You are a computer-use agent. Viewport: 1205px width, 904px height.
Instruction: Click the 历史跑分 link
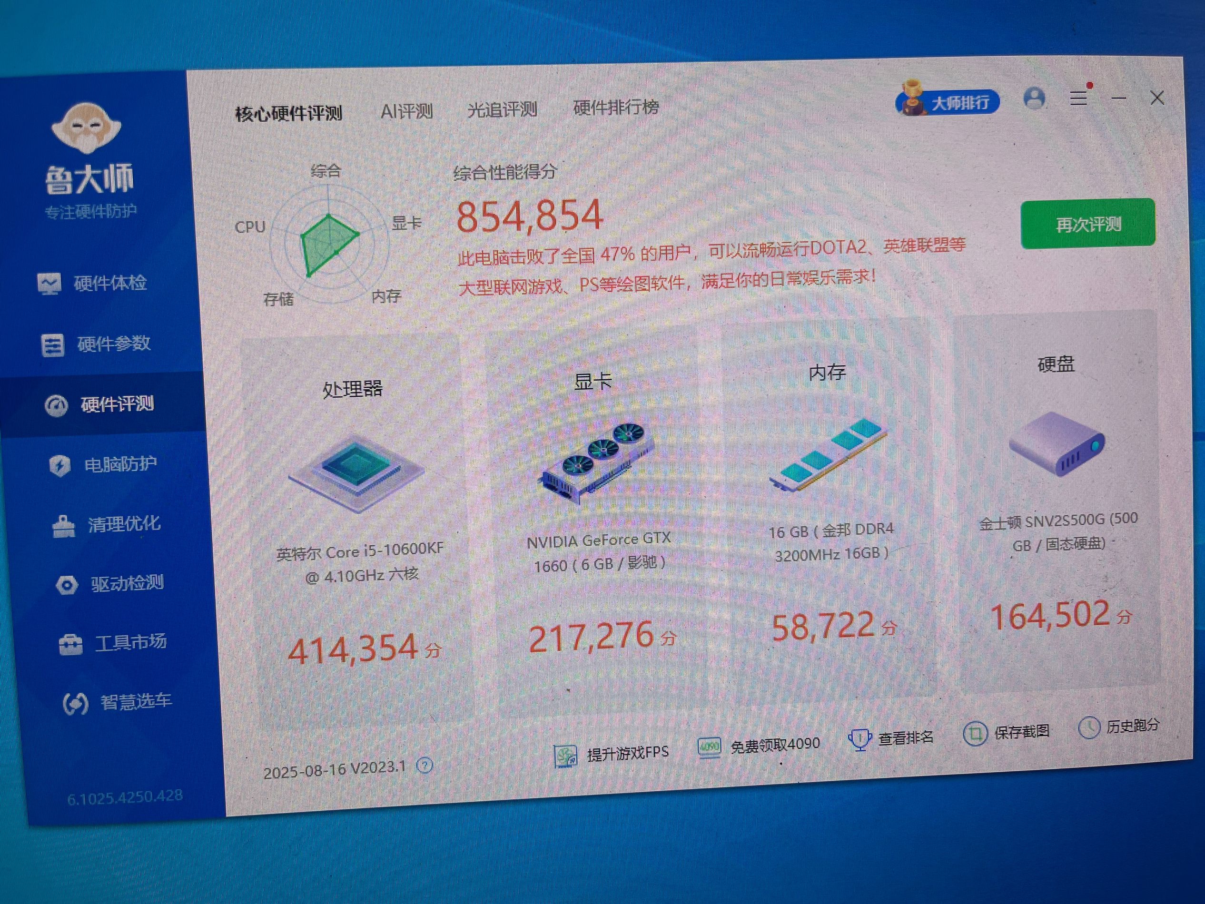pos(1133,726)
